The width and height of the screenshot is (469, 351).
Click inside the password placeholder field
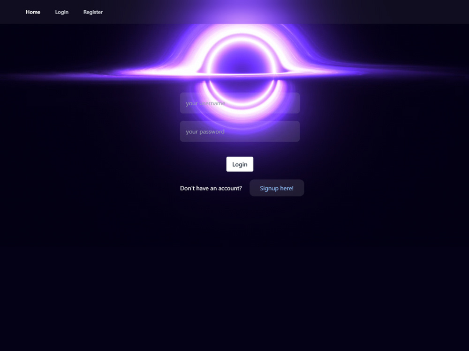240,131
